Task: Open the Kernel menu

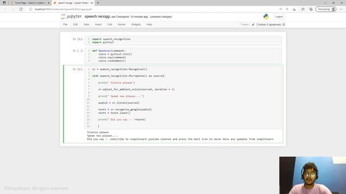Action: 122,24
